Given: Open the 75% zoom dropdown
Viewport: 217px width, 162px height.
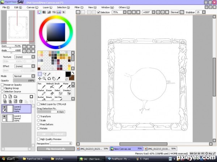Looking at the screenshot, I should point(125,12).
